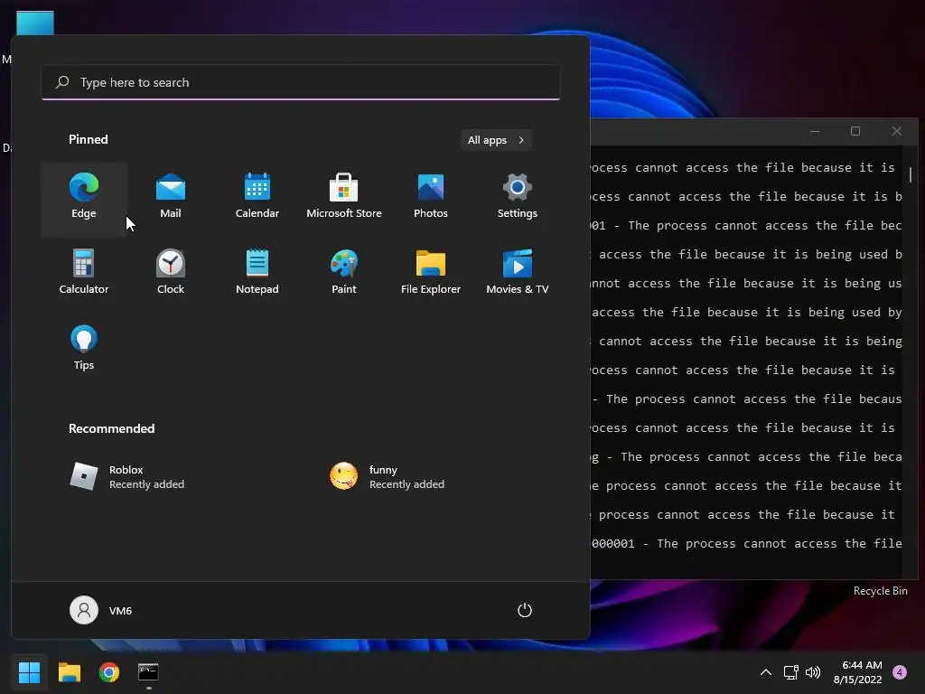Show hidden system tray icons
Image resolution: width=925 pixels, height=694 pixels.
[x=766, y=672]
